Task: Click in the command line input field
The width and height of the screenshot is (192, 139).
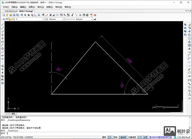Action: [83, 133]
